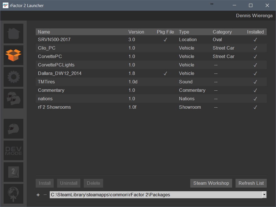Select the CorvettePC package
This screenshot has height=207, width=276.
coord(151,56)
